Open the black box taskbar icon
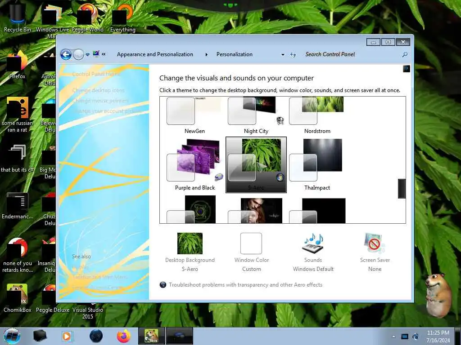461x345 pixels. pyautogui.click(x=40, y=336)
